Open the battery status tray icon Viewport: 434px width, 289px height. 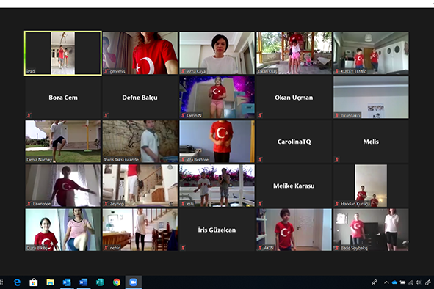pos(402,282)
